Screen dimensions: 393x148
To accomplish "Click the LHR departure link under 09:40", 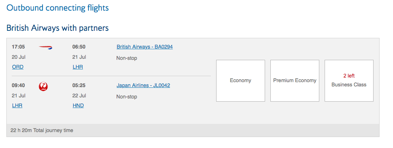I will (x=17, y=106).
